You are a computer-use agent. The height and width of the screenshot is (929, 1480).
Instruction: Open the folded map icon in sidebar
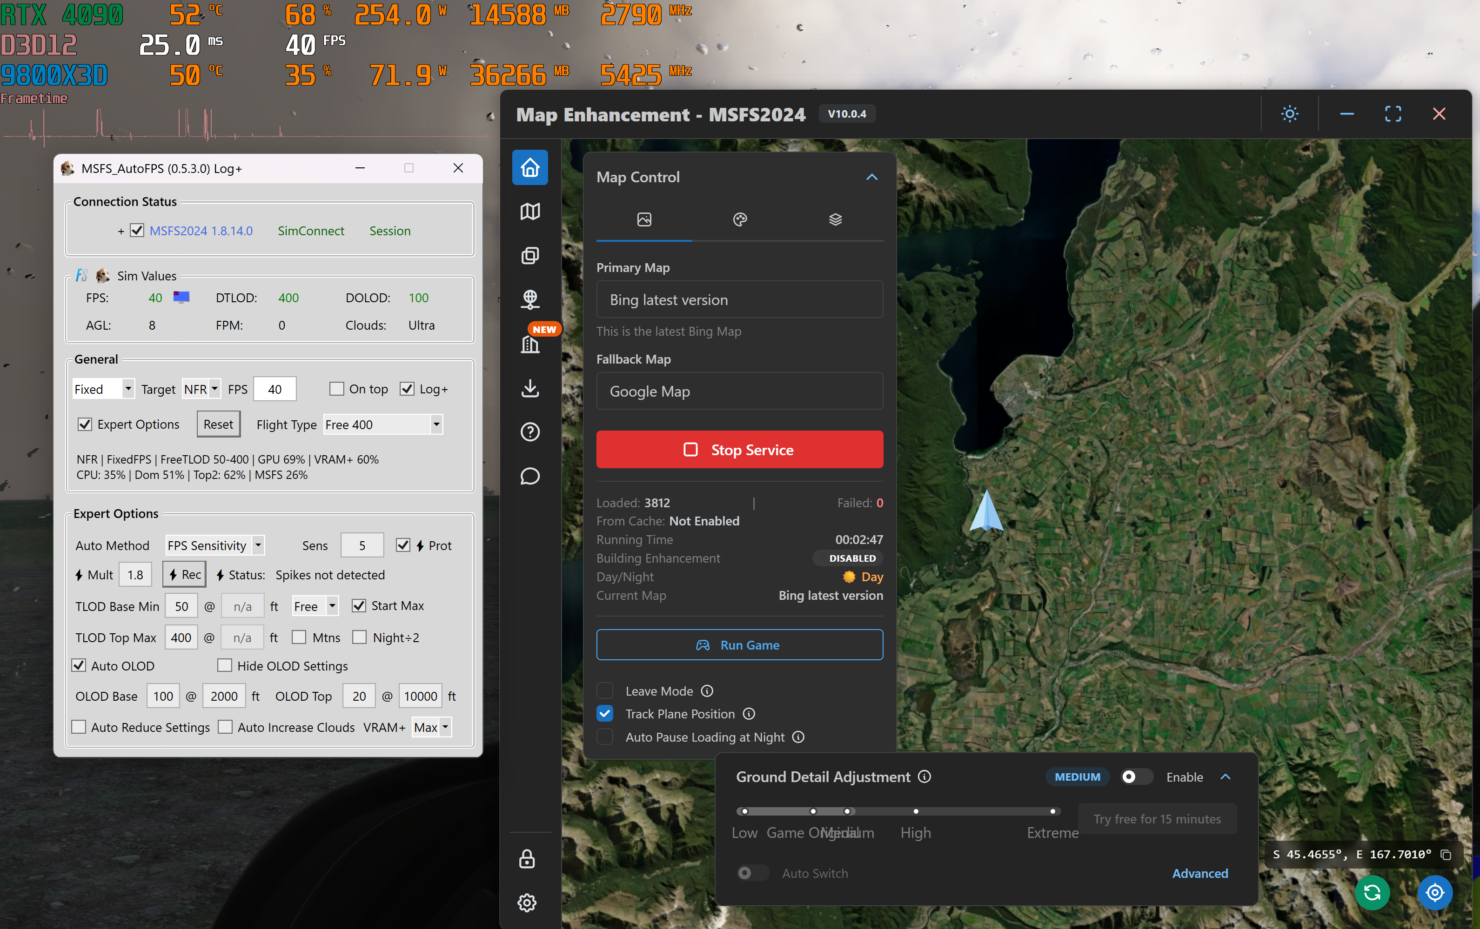pos(530,212)
